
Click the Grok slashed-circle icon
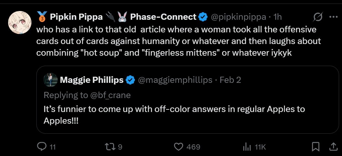pyautogui.click(x=318, y=17)
